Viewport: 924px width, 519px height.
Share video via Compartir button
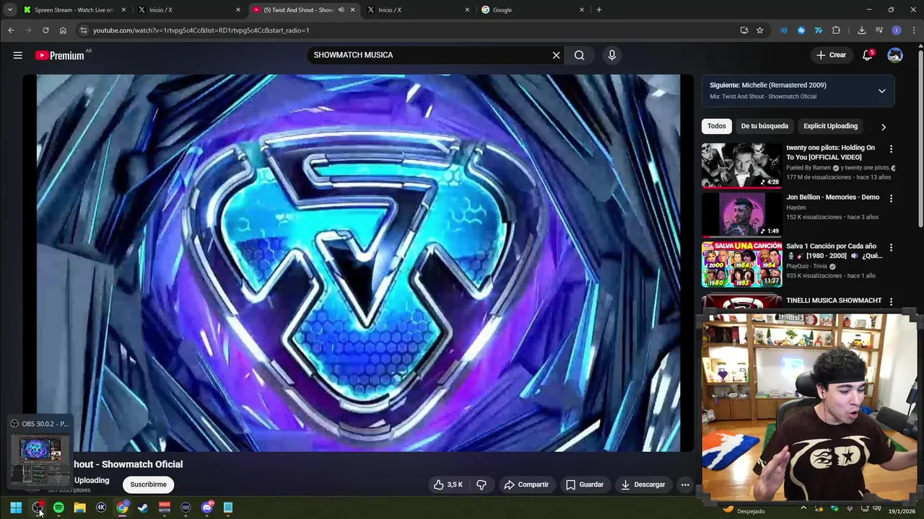coord(526,484)
